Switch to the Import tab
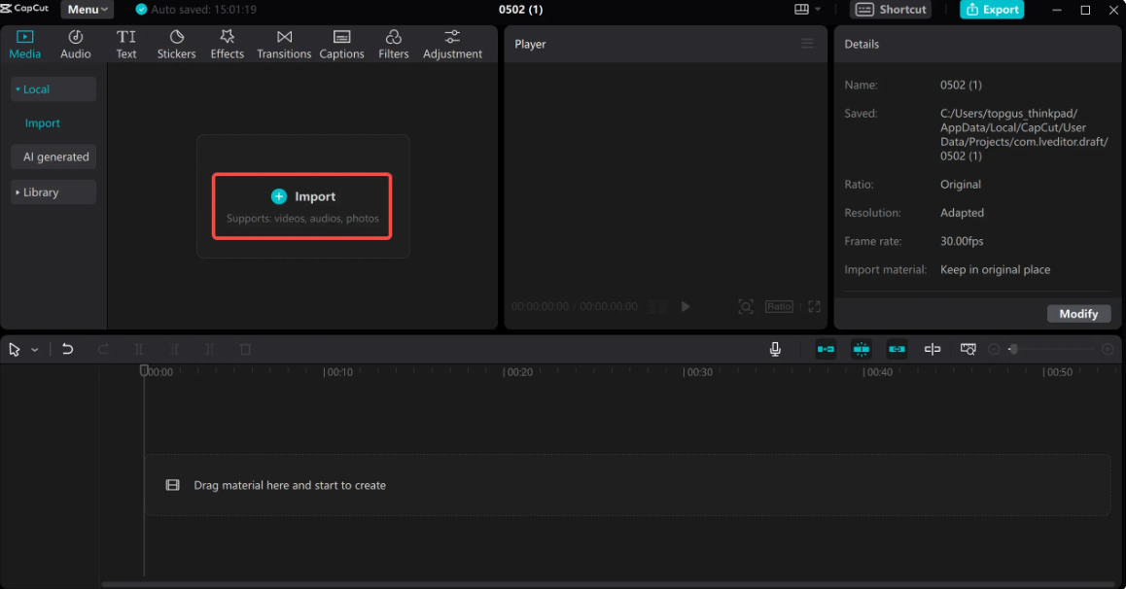Screen dimensions: 1126x589 click(43, 122)
